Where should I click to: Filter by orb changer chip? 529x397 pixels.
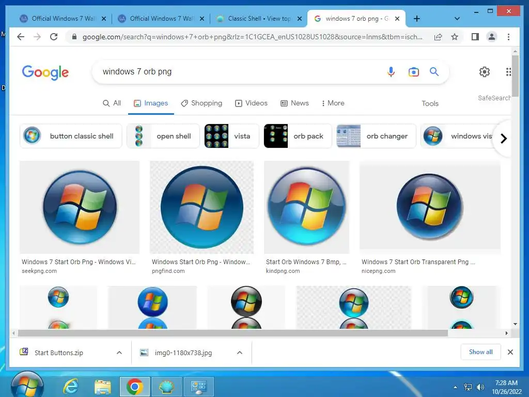coord(376,136)
